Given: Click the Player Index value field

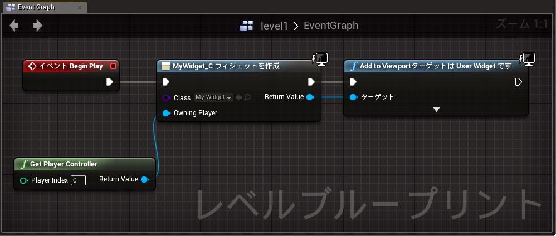Looking at the screenshot, I should click(78, 180).
